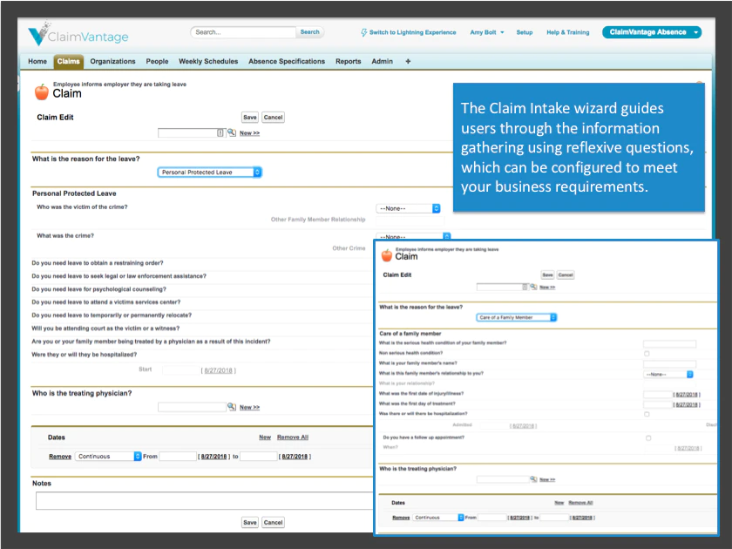
Task: Click Remove All link in inset window
Action: (580, 503)
